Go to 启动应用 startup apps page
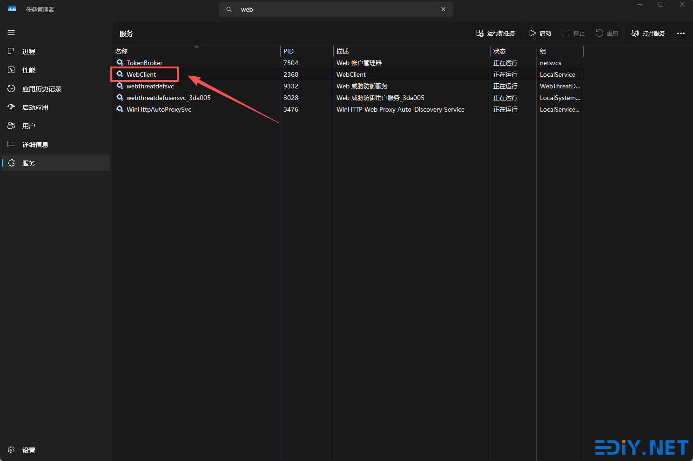The width and height of the screenshot is (693, 461). pyautogui.click(x=35, y=107)
